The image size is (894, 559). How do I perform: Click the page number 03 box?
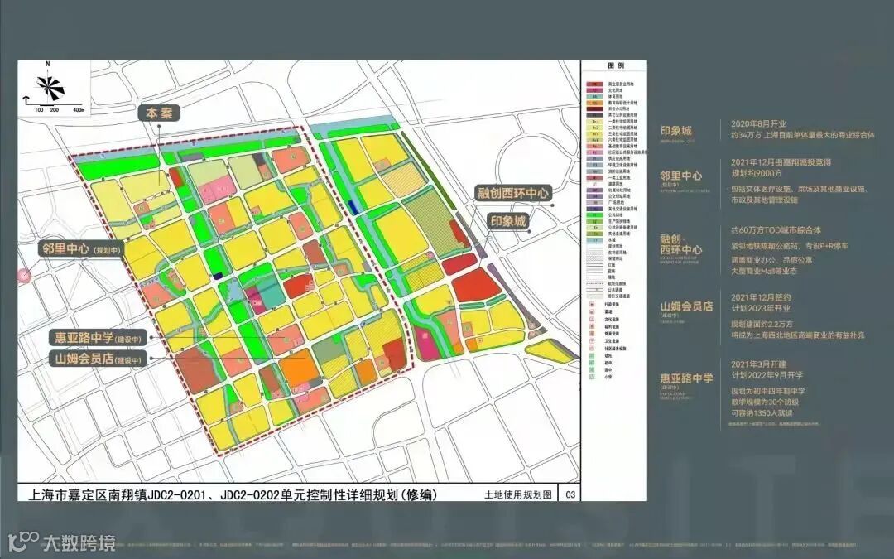point(570,494)
